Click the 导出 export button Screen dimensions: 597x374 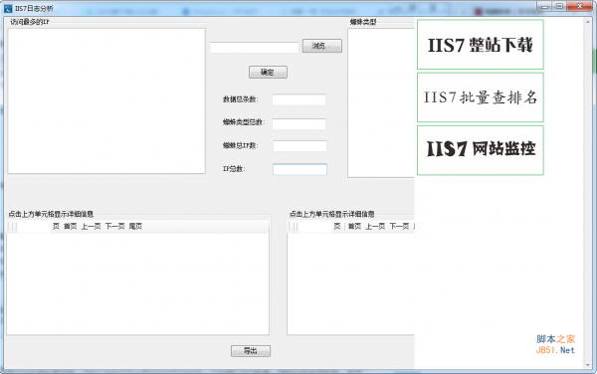[x=251, y=351]
